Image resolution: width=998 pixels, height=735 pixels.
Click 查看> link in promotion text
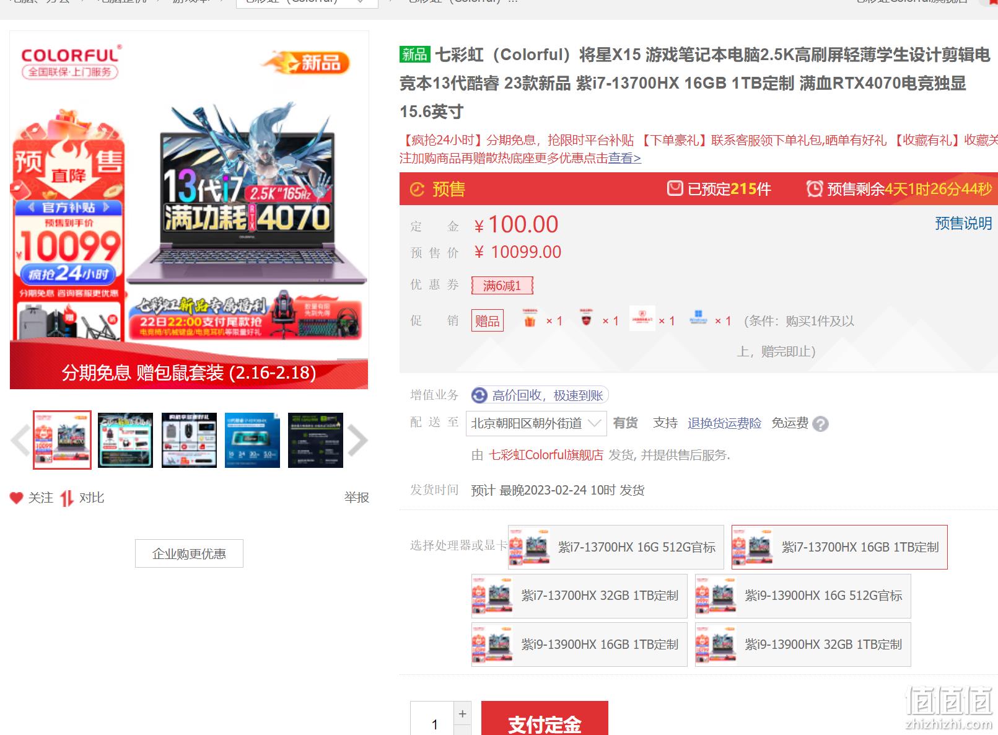pos(624,158)
